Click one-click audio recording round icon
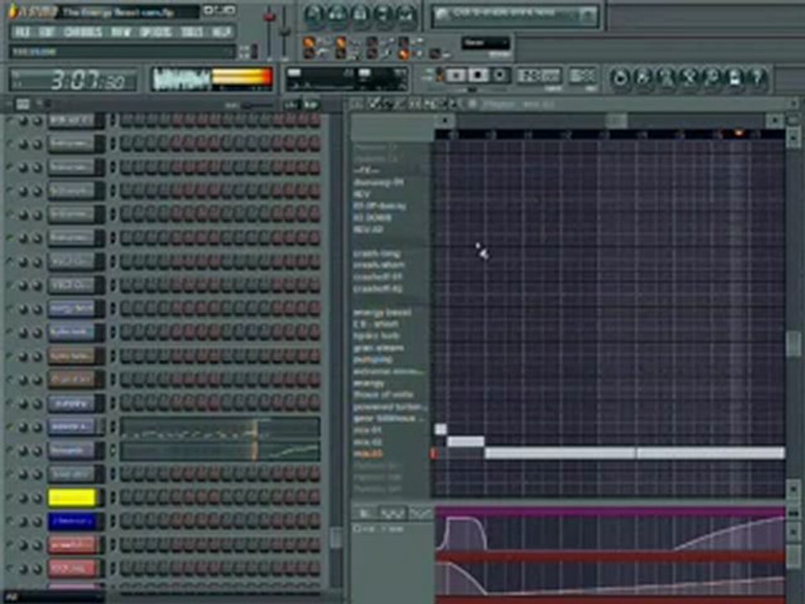Image resolution: width=805 pixels, height=604 pixels. pyautogui.click(x=712, y=78)
